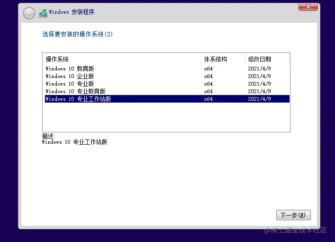Select Windows 10 专业版 row
Image resolution: width=335 pixels, height=242 pixels.
[167, 84]
